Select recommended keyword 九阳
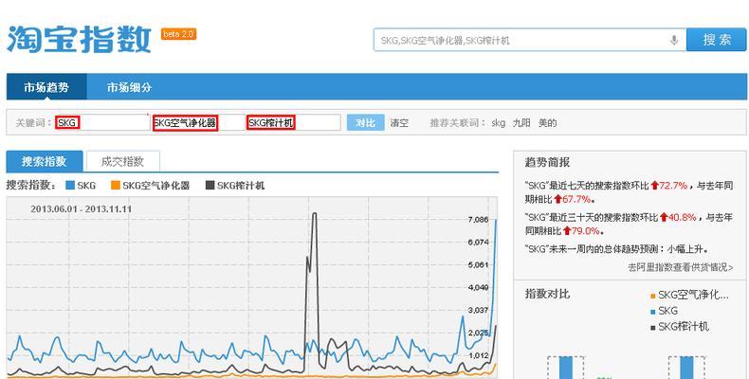The height and width of the screenshot is (379, 749). coord(521,123)
